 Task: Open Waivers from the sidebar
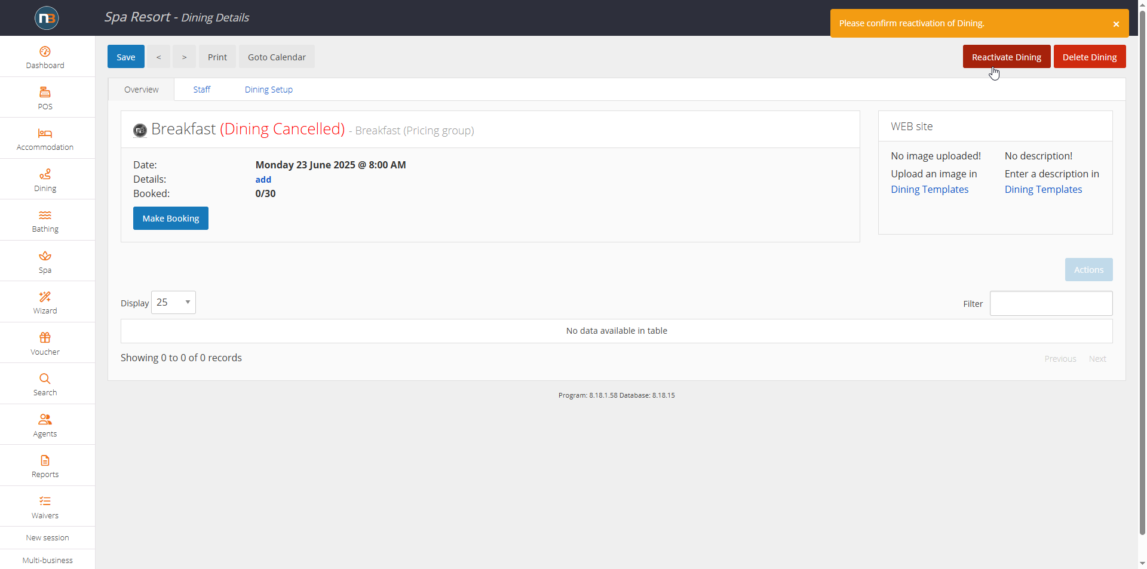(x=45, y=507)
